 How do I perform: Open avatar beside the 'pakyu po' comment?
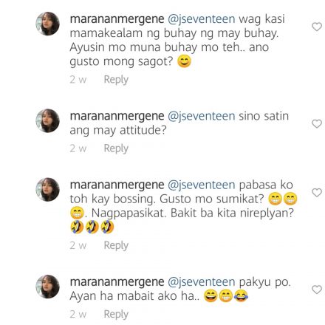click(x=48, y=287)
